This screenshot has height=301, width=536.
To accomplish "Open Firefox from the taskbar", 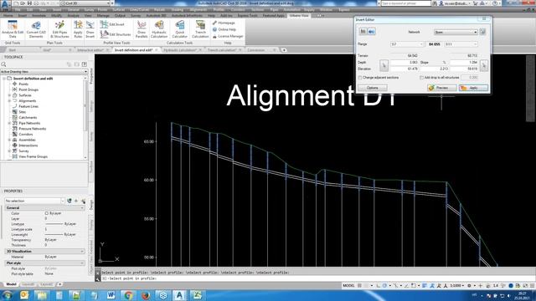I will pos(146,295).
